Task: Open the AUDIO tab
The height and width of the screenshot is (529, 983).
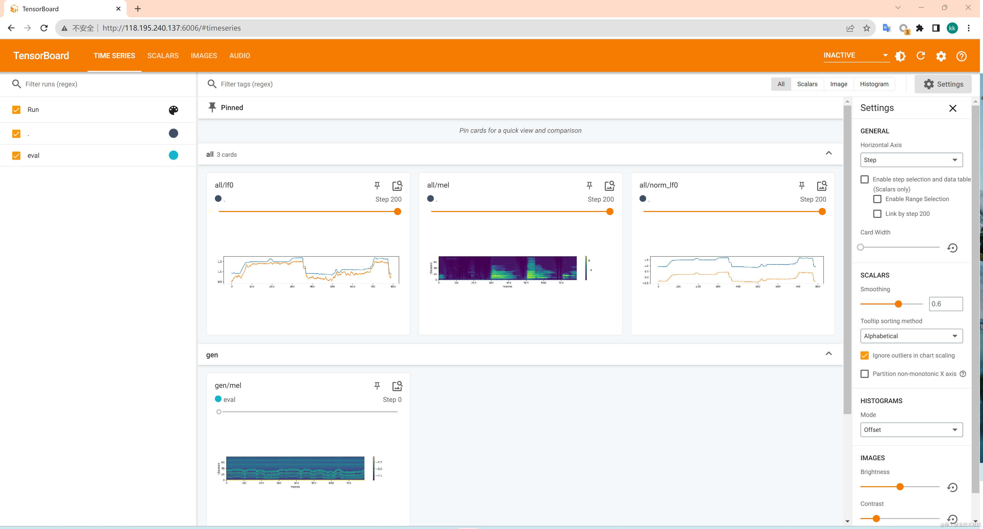Action: coord(240,56)
